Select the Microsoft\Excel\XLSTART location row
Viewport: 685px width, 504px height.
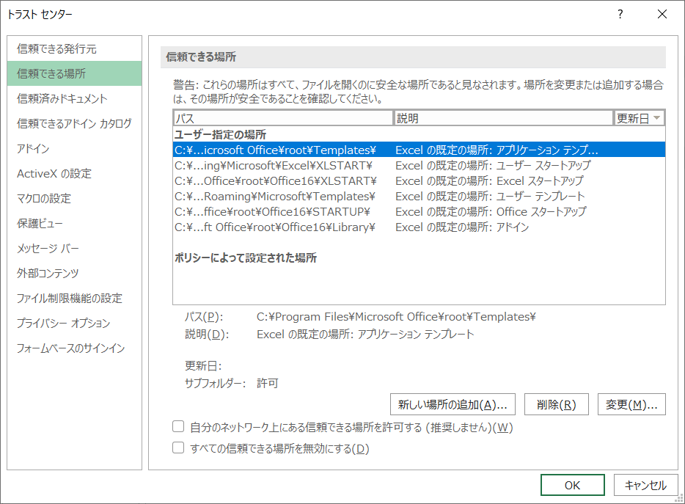[x=419, y=165]
